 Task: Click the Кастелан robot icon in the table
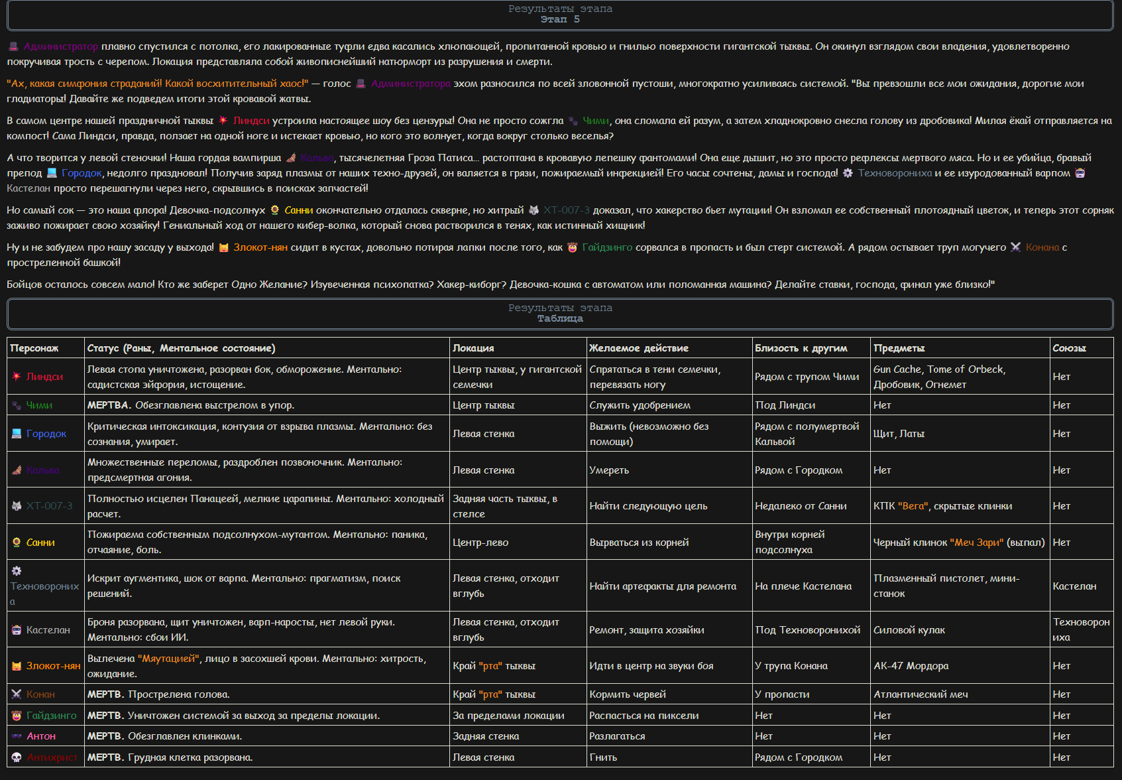point(17,630)
